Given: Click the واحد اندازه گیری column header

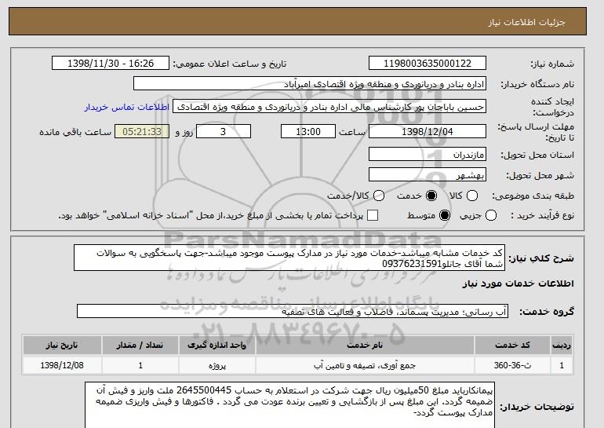Looking at the screenshot, I should coord(216,345).
